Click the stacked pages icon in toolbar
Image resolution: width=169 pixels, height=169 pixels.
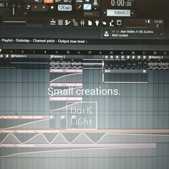[90, 23]
